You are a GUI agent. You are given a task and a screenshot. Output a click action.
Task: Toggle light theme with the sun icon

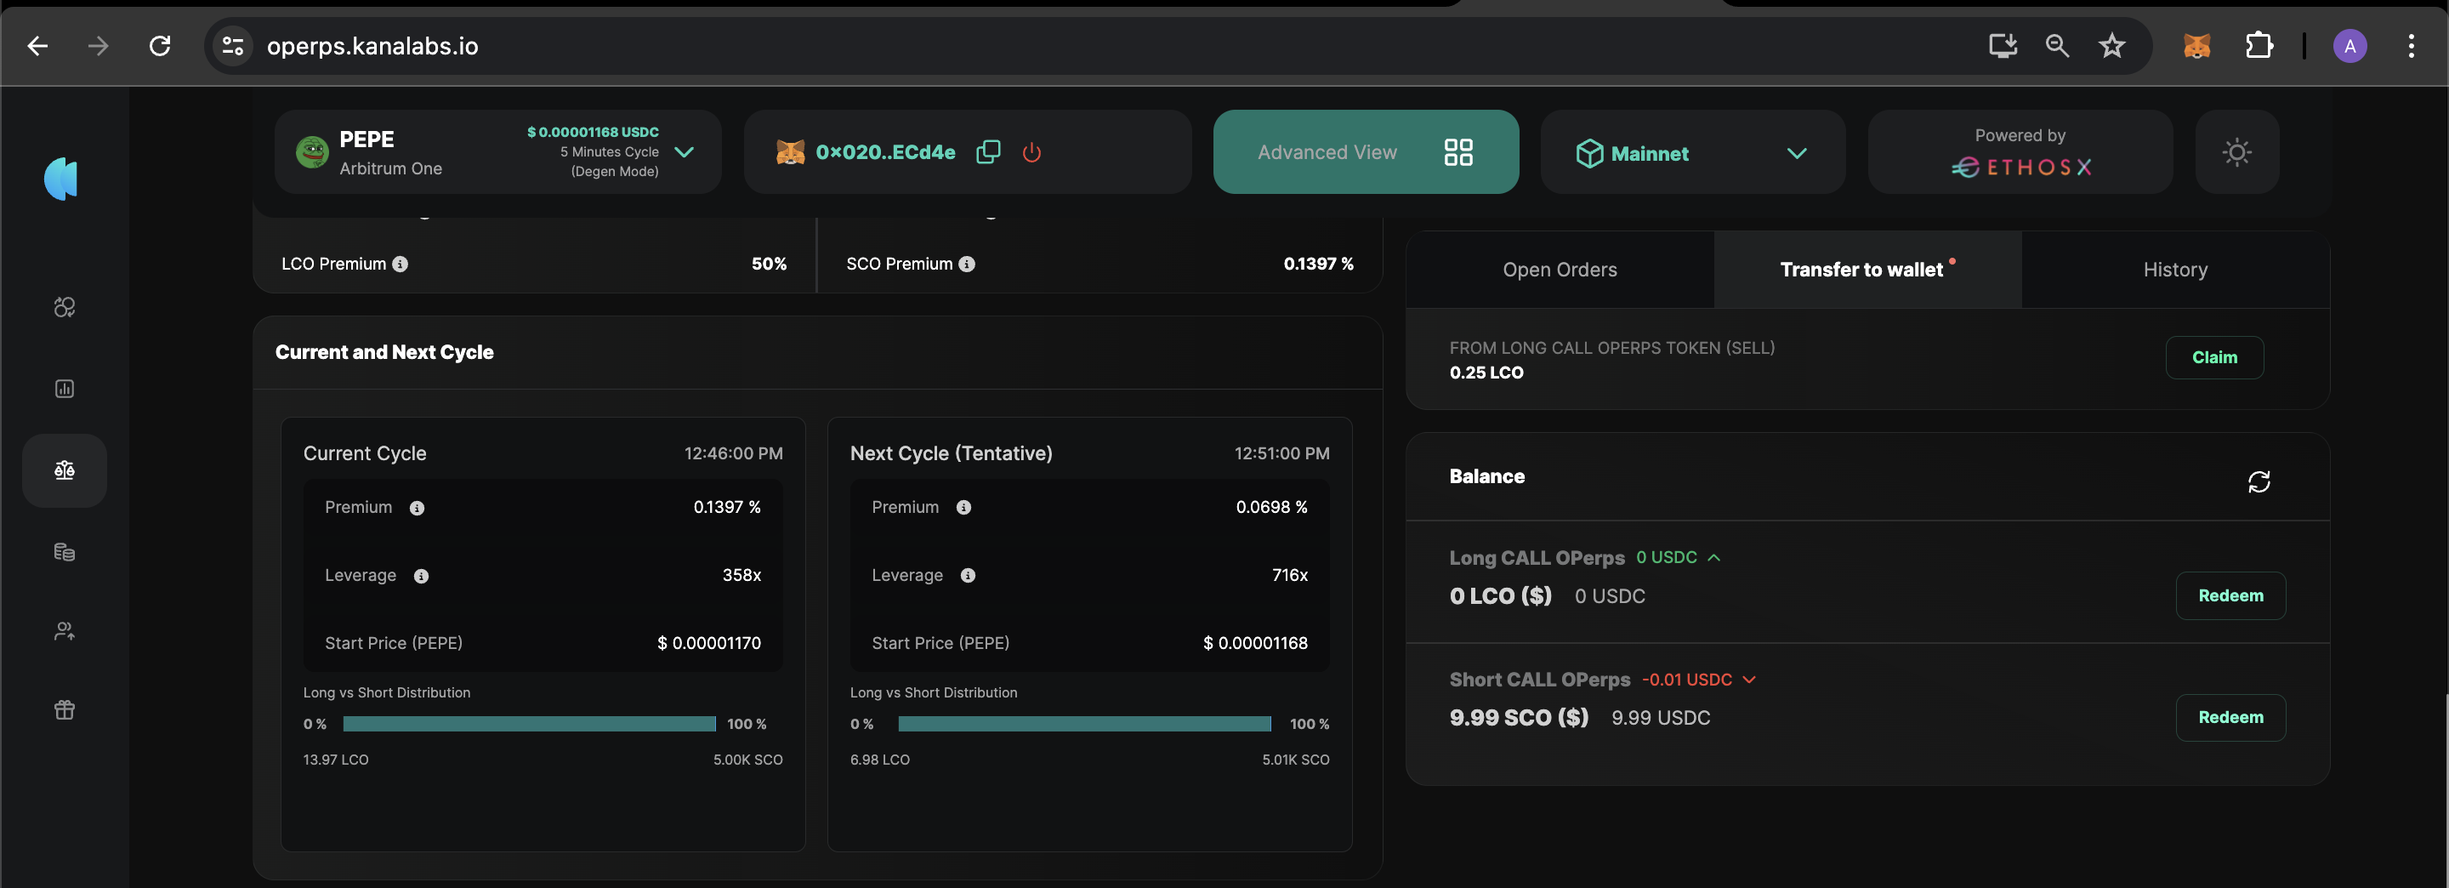point(2236,152)
